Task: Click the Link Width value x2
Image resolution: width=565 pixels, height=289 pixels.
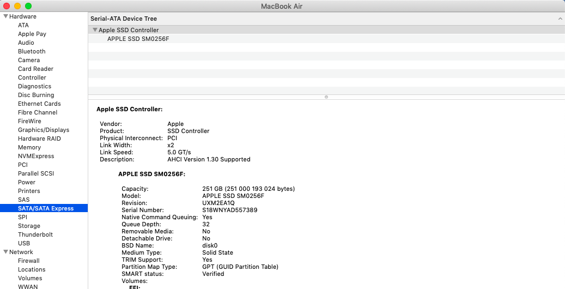Action: 171,145
